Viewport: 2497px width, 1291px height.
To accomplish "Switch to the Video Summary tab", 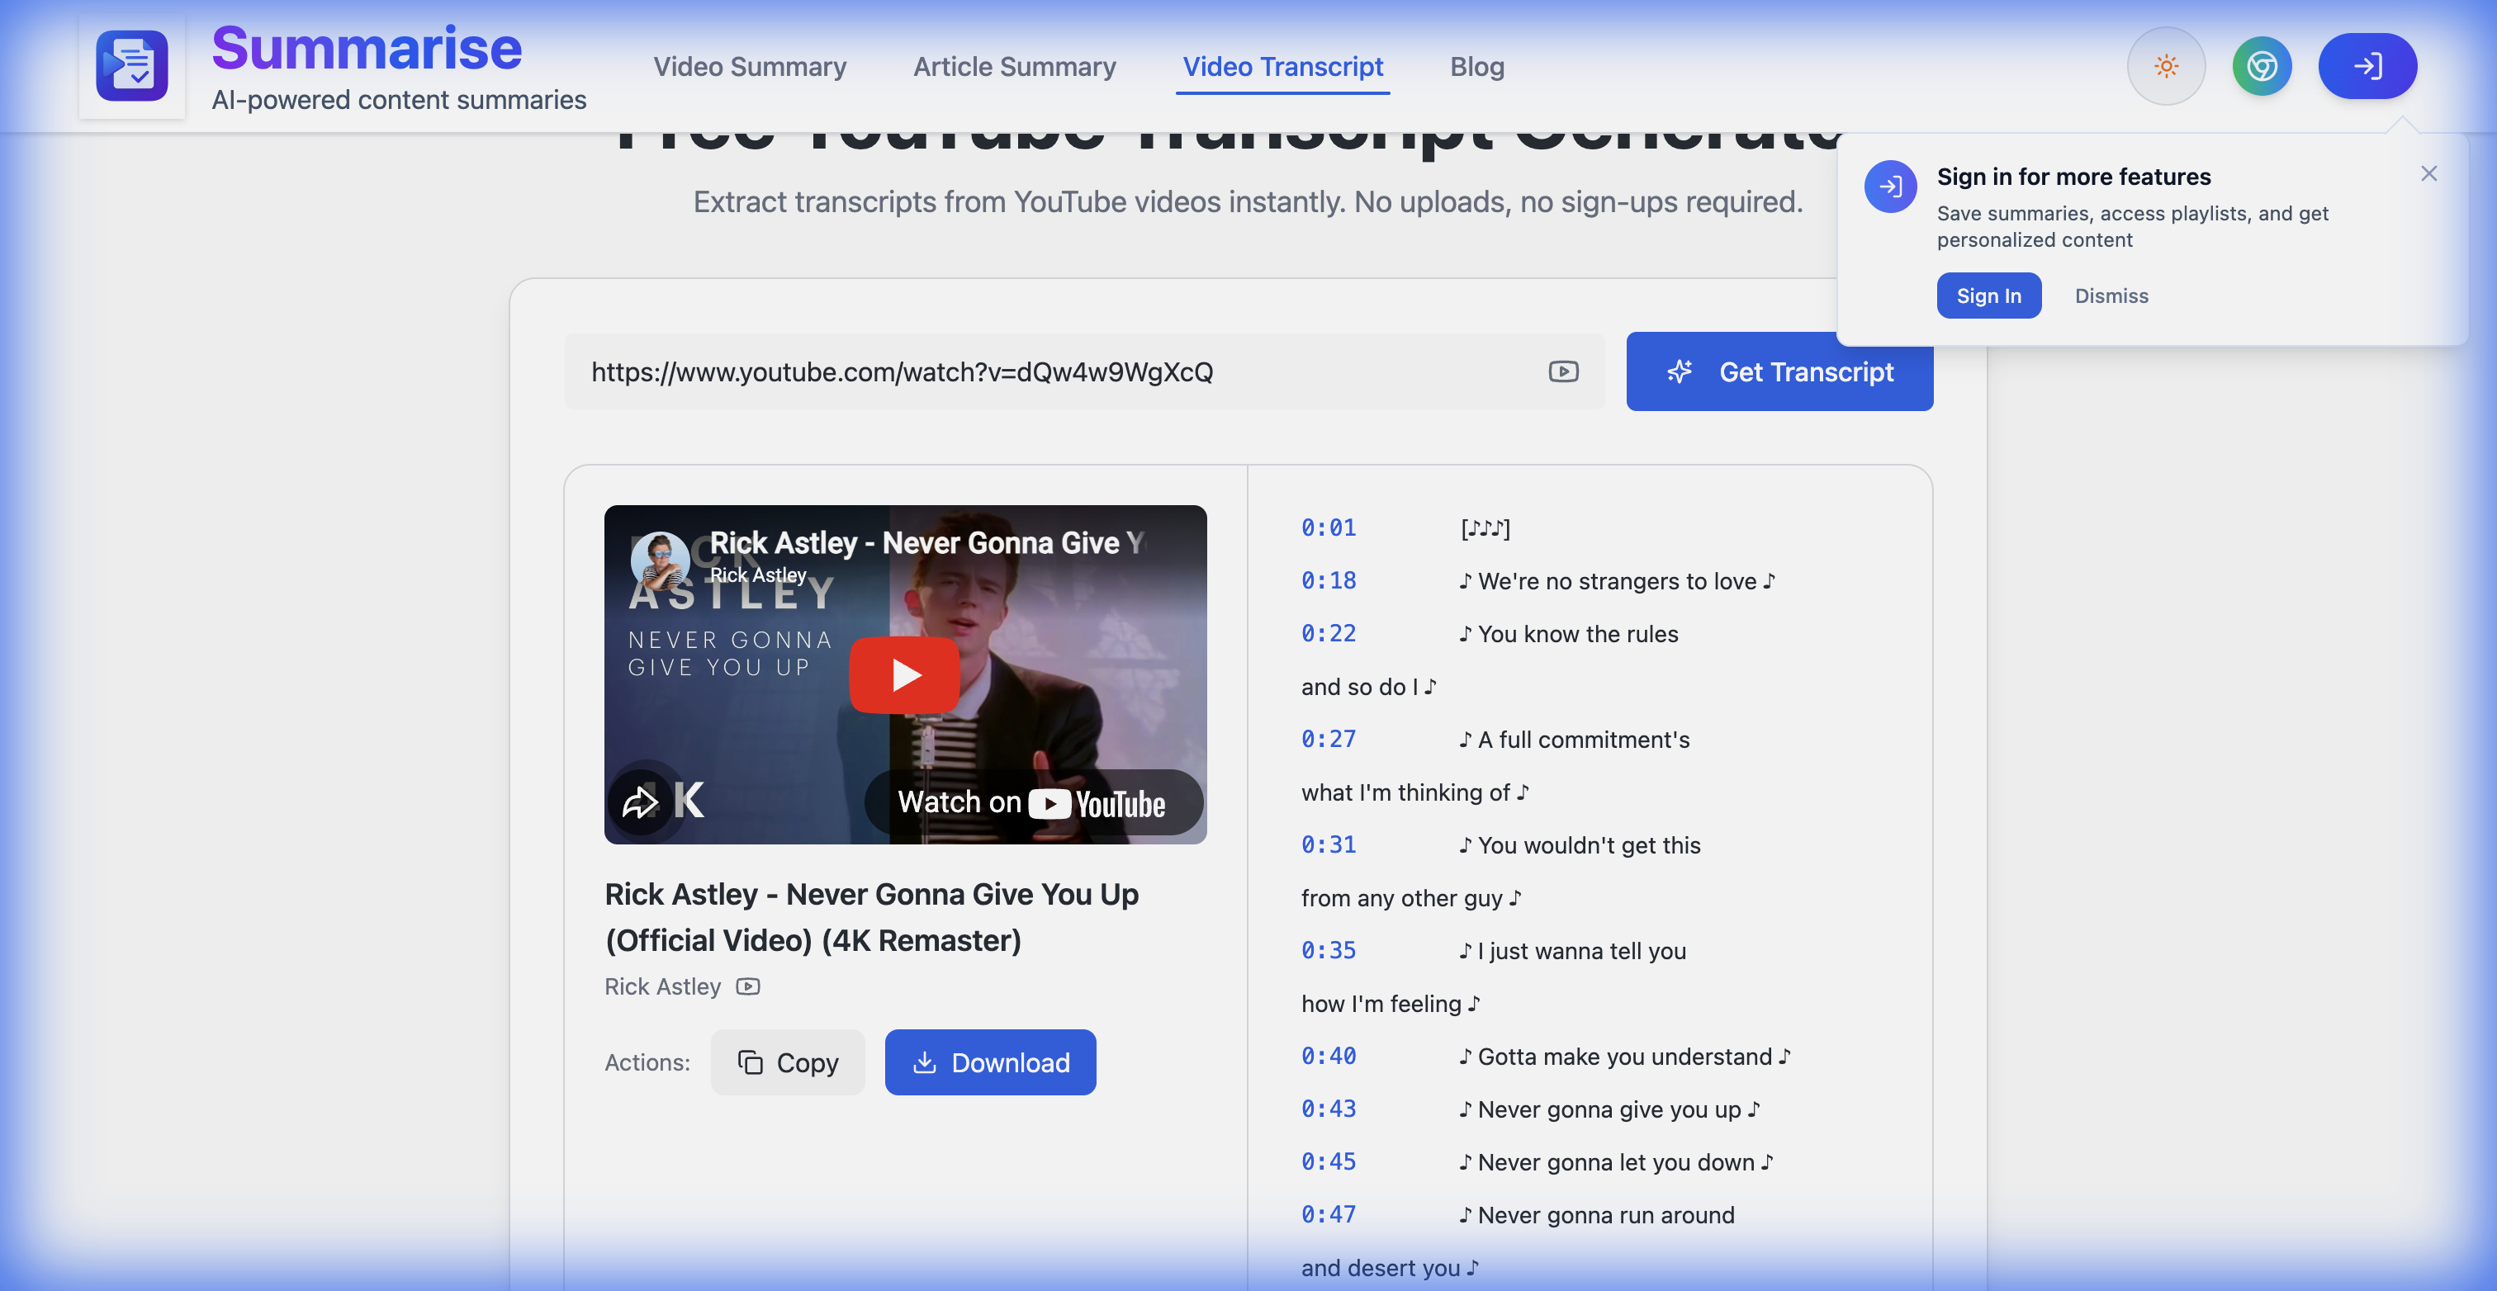I will (749, 66).
